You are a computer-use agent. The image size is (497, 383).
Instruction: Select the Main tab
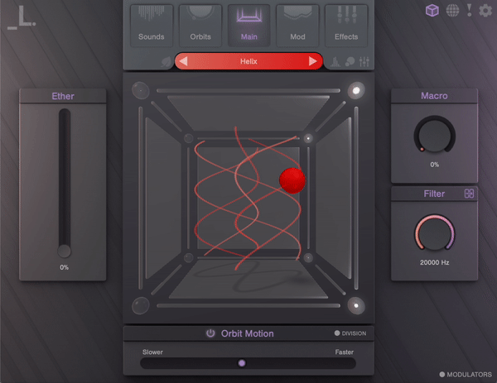248,26
